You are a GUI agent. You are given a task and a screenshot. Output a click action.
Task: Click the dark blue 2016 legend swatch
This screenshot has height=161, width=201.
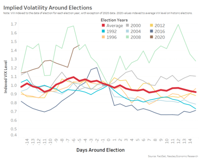tap(151, 31)
